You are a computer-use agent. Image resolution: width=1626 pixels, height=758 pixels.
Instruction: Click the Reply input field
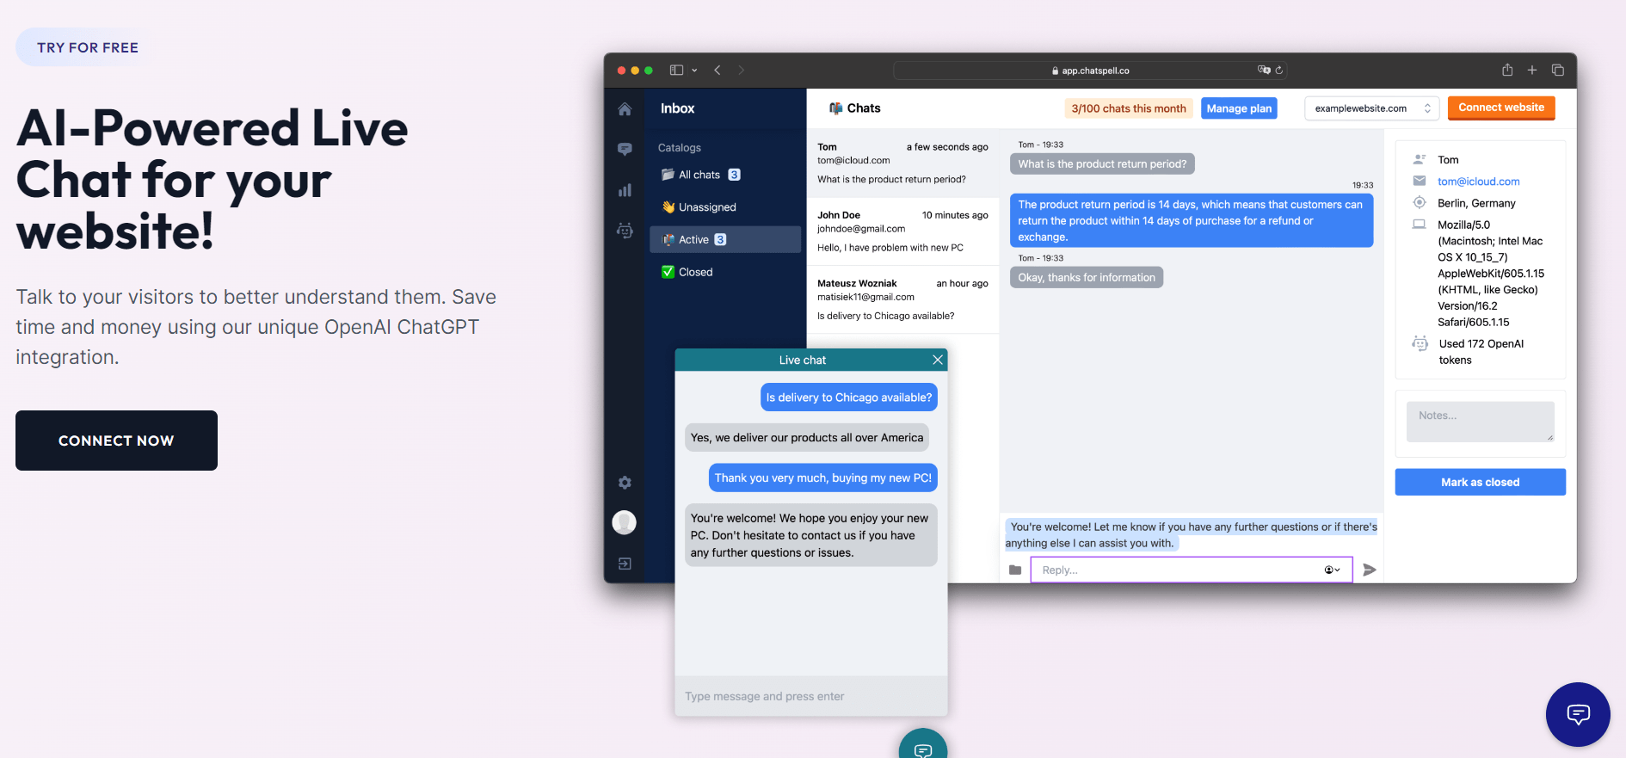1192,570
